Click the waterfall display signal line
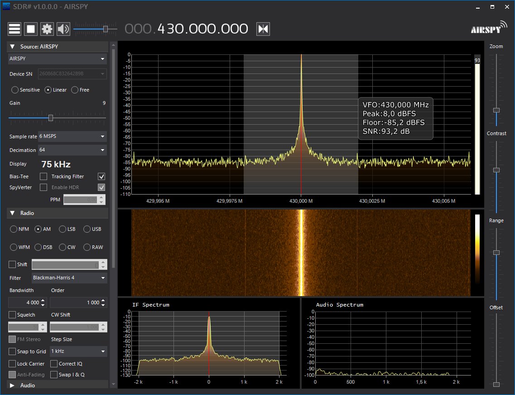Viewport: 515px width, 395px height. coord(301,253)
